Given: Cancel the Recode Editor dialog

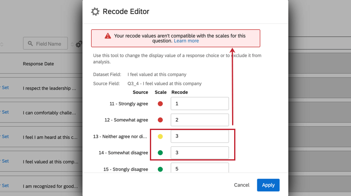Looking at the screenshot, I should (242, 185).
